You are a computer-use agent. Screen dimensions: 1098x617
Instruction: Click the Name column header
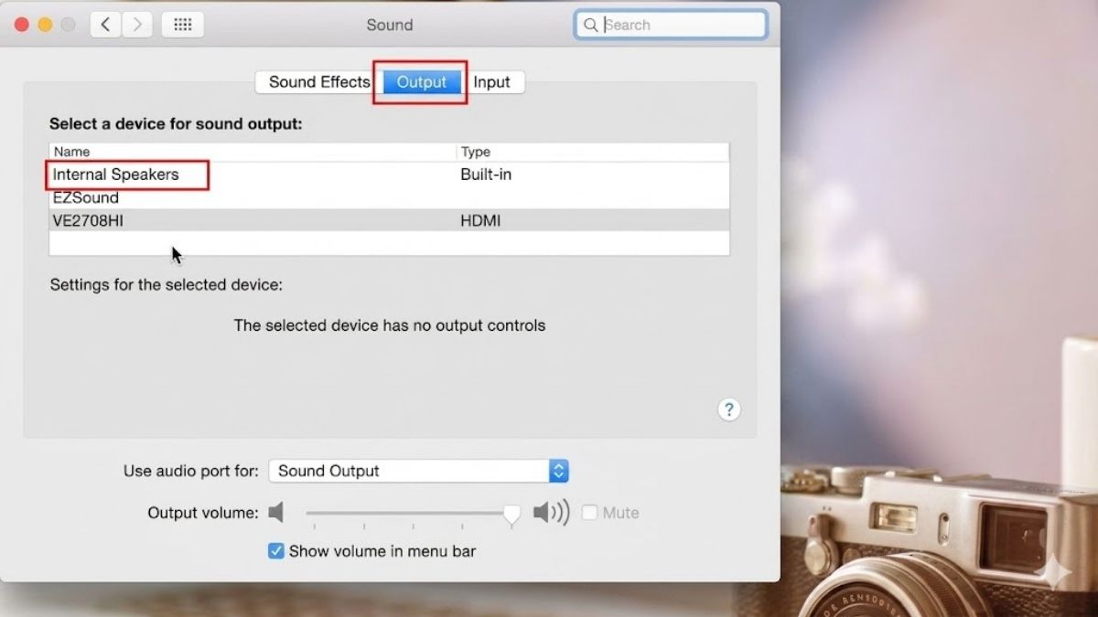tap(253, 152)
